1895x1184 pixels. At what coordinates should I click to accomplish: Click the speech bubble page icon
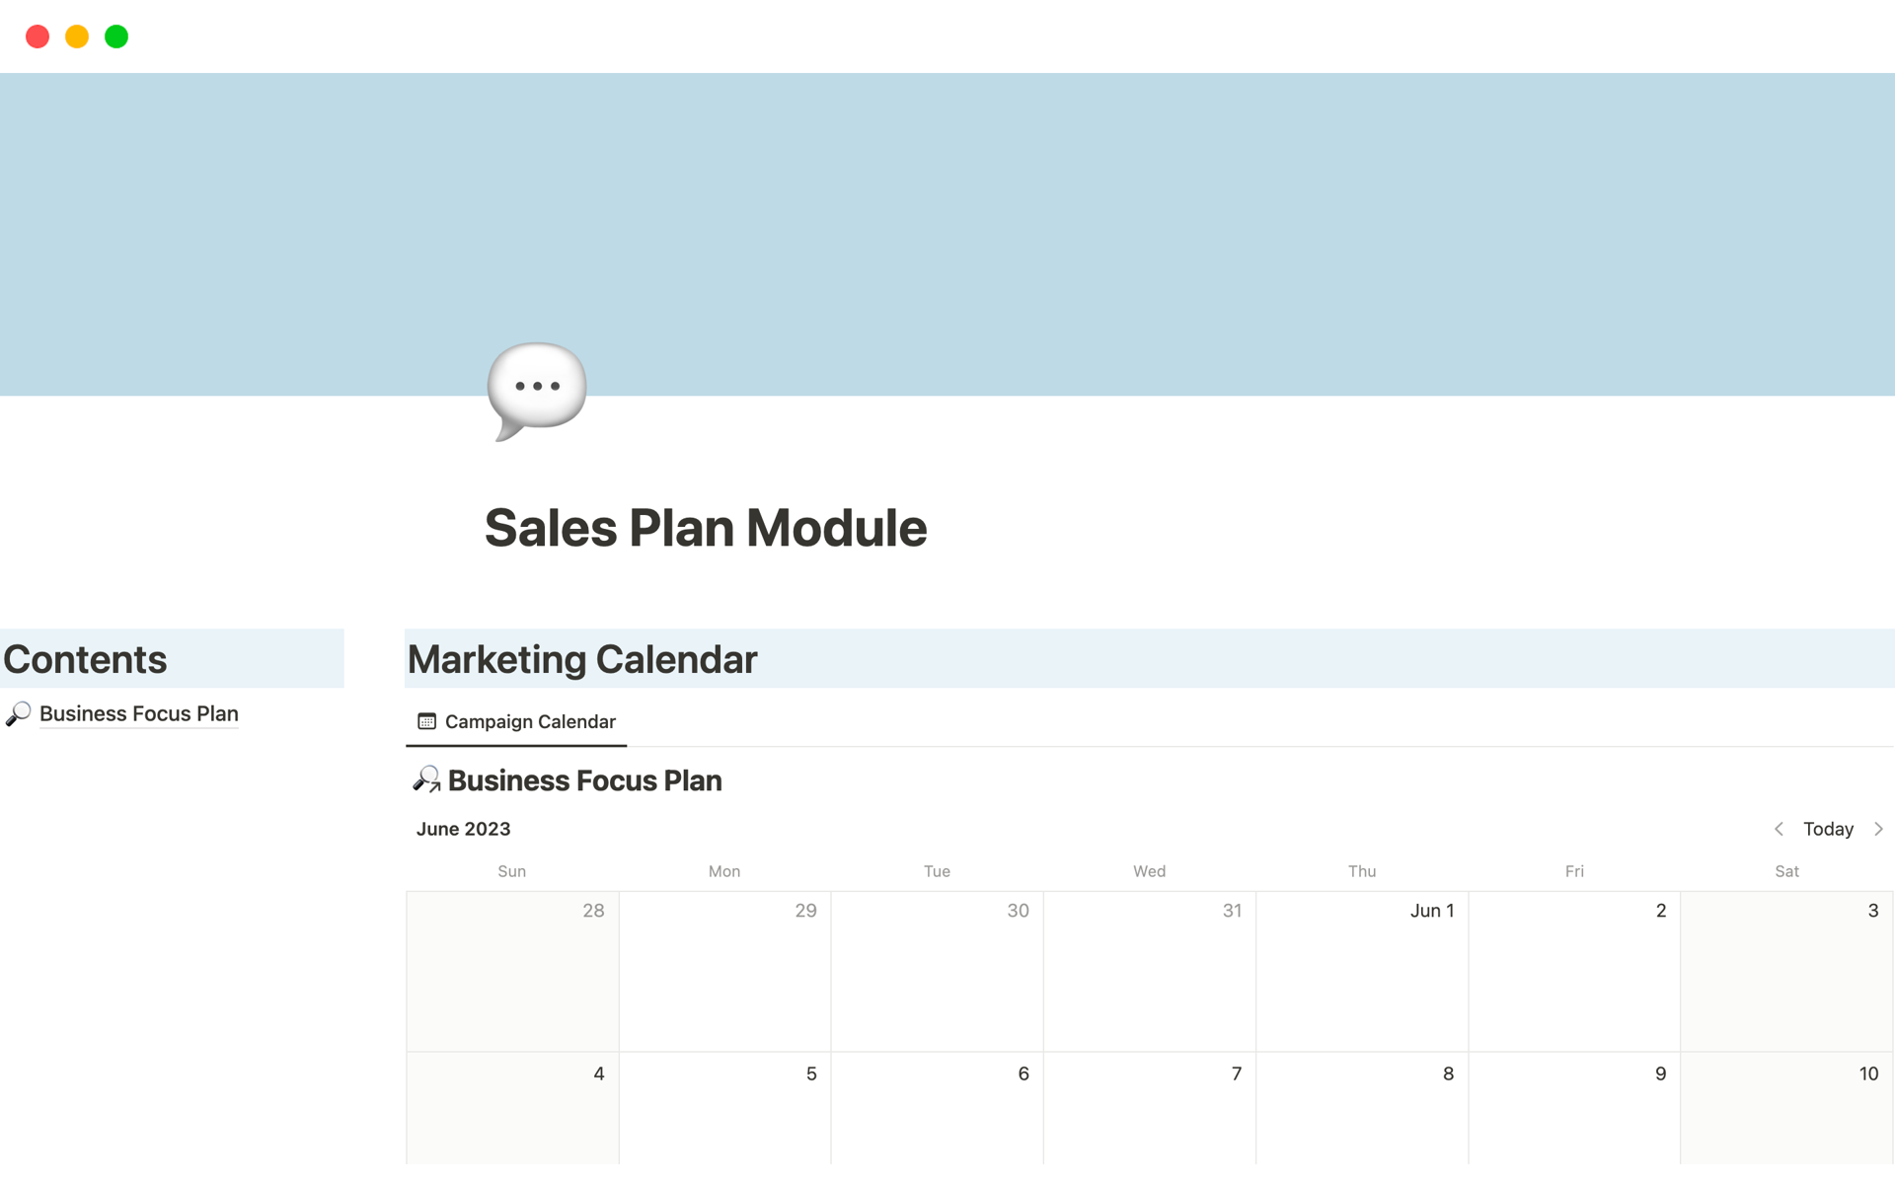point(536,390)
